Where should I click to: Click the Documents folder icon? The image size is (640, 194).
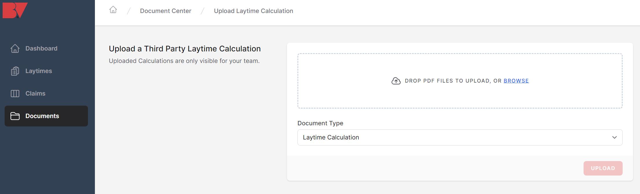pos(15,116)
